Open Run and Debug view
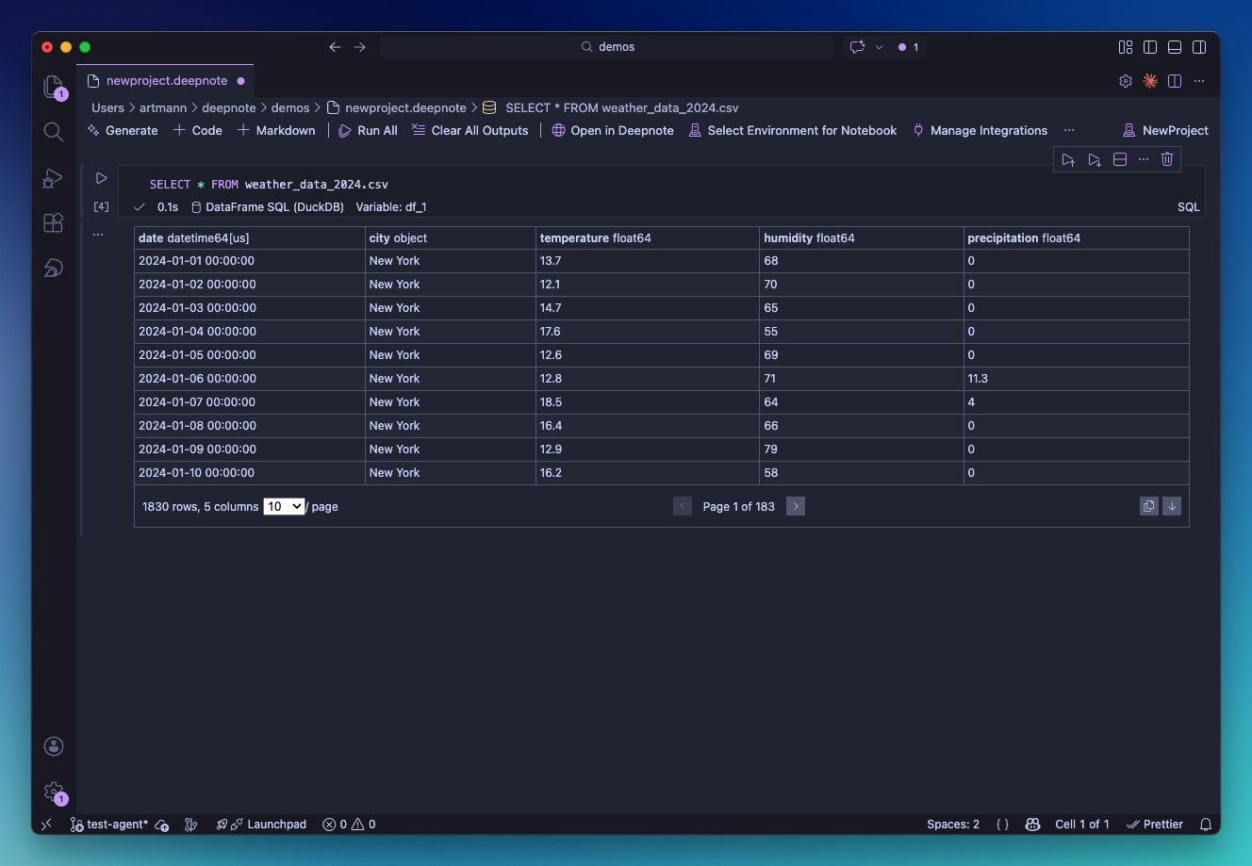The image size is (1252, 866). [x=54, y=177]
